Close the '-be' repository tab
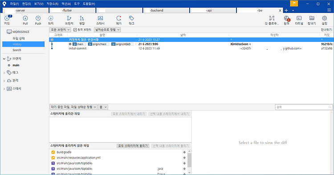Image resolution: width=334 pixels, height=175 pixels. (x=280, y=10)
